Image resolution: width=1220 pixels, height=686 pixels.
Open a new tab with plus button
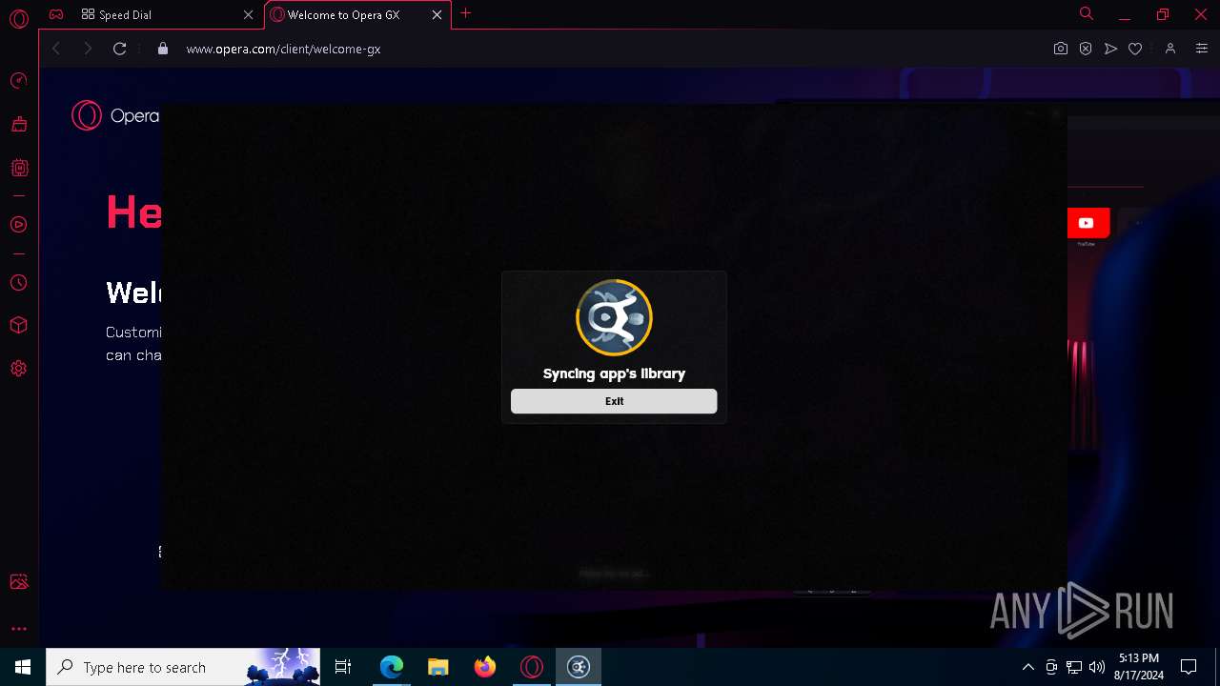(x=465, y=13)
